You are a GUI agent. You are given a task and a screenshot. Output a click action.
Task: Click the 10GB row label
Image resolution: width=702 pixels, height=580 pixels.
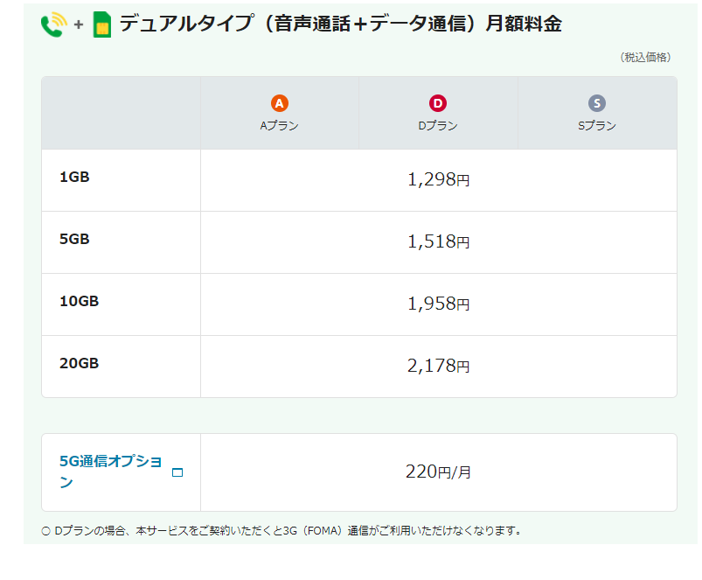tap(79, 302)
